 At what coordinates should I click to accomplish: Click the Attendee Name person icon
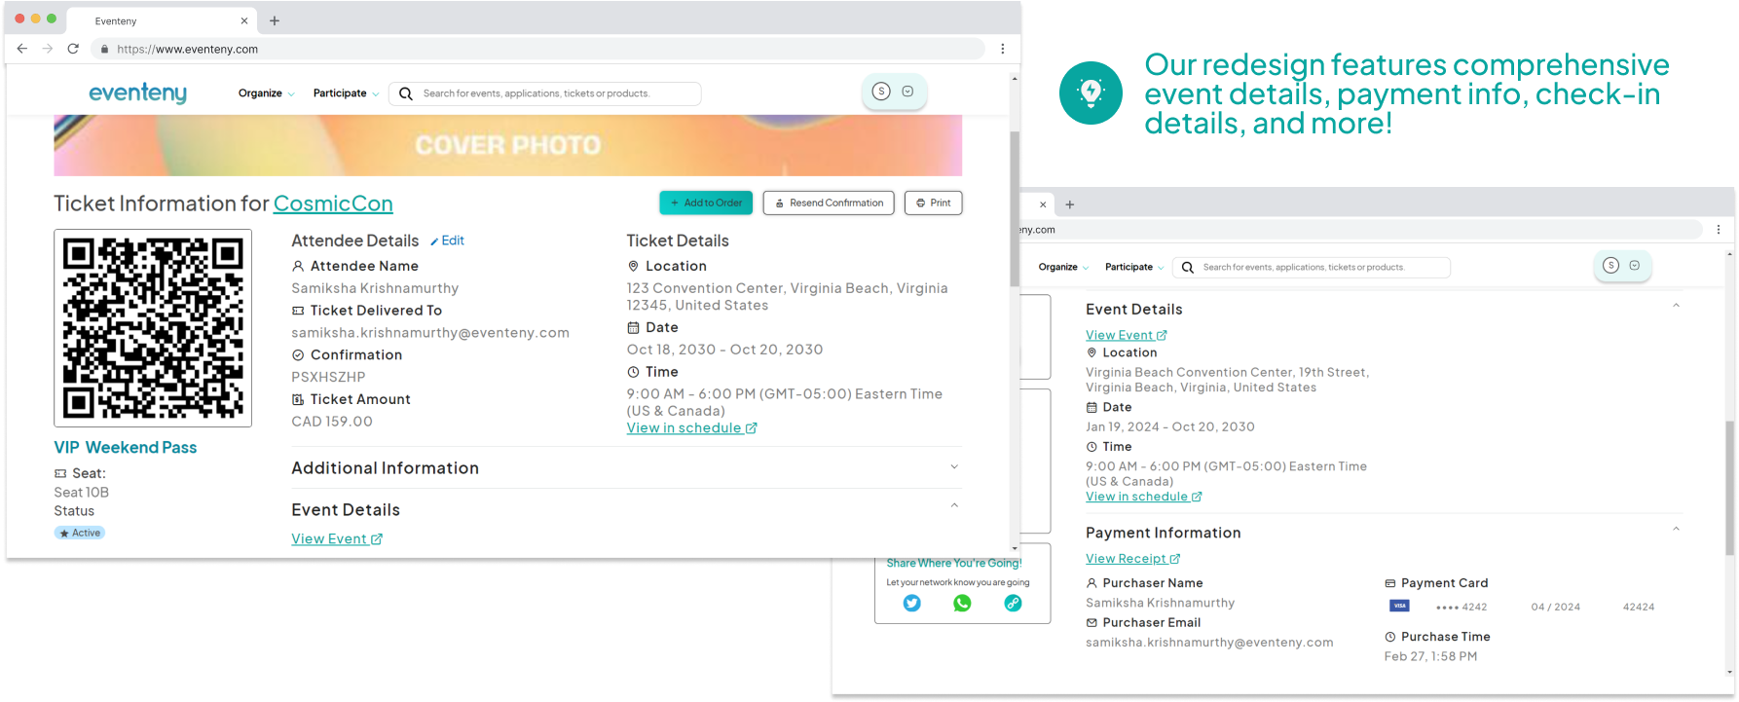[298, 266]
